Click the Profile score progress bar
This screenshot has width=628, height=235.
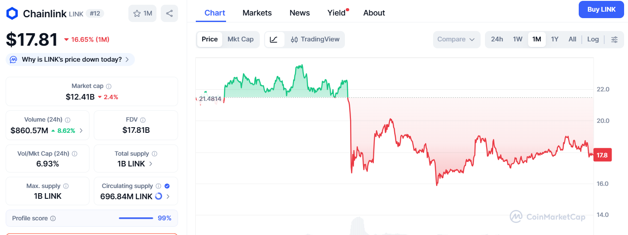[136, 219]
